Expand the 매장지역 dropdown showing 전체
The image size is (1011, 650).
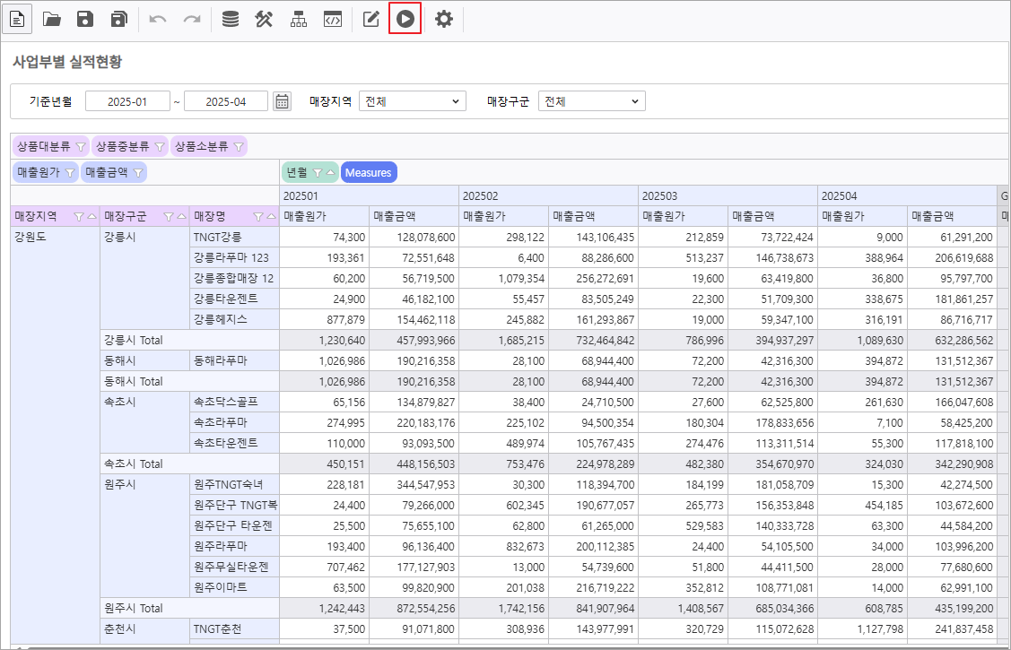click(x=412, y=101)
